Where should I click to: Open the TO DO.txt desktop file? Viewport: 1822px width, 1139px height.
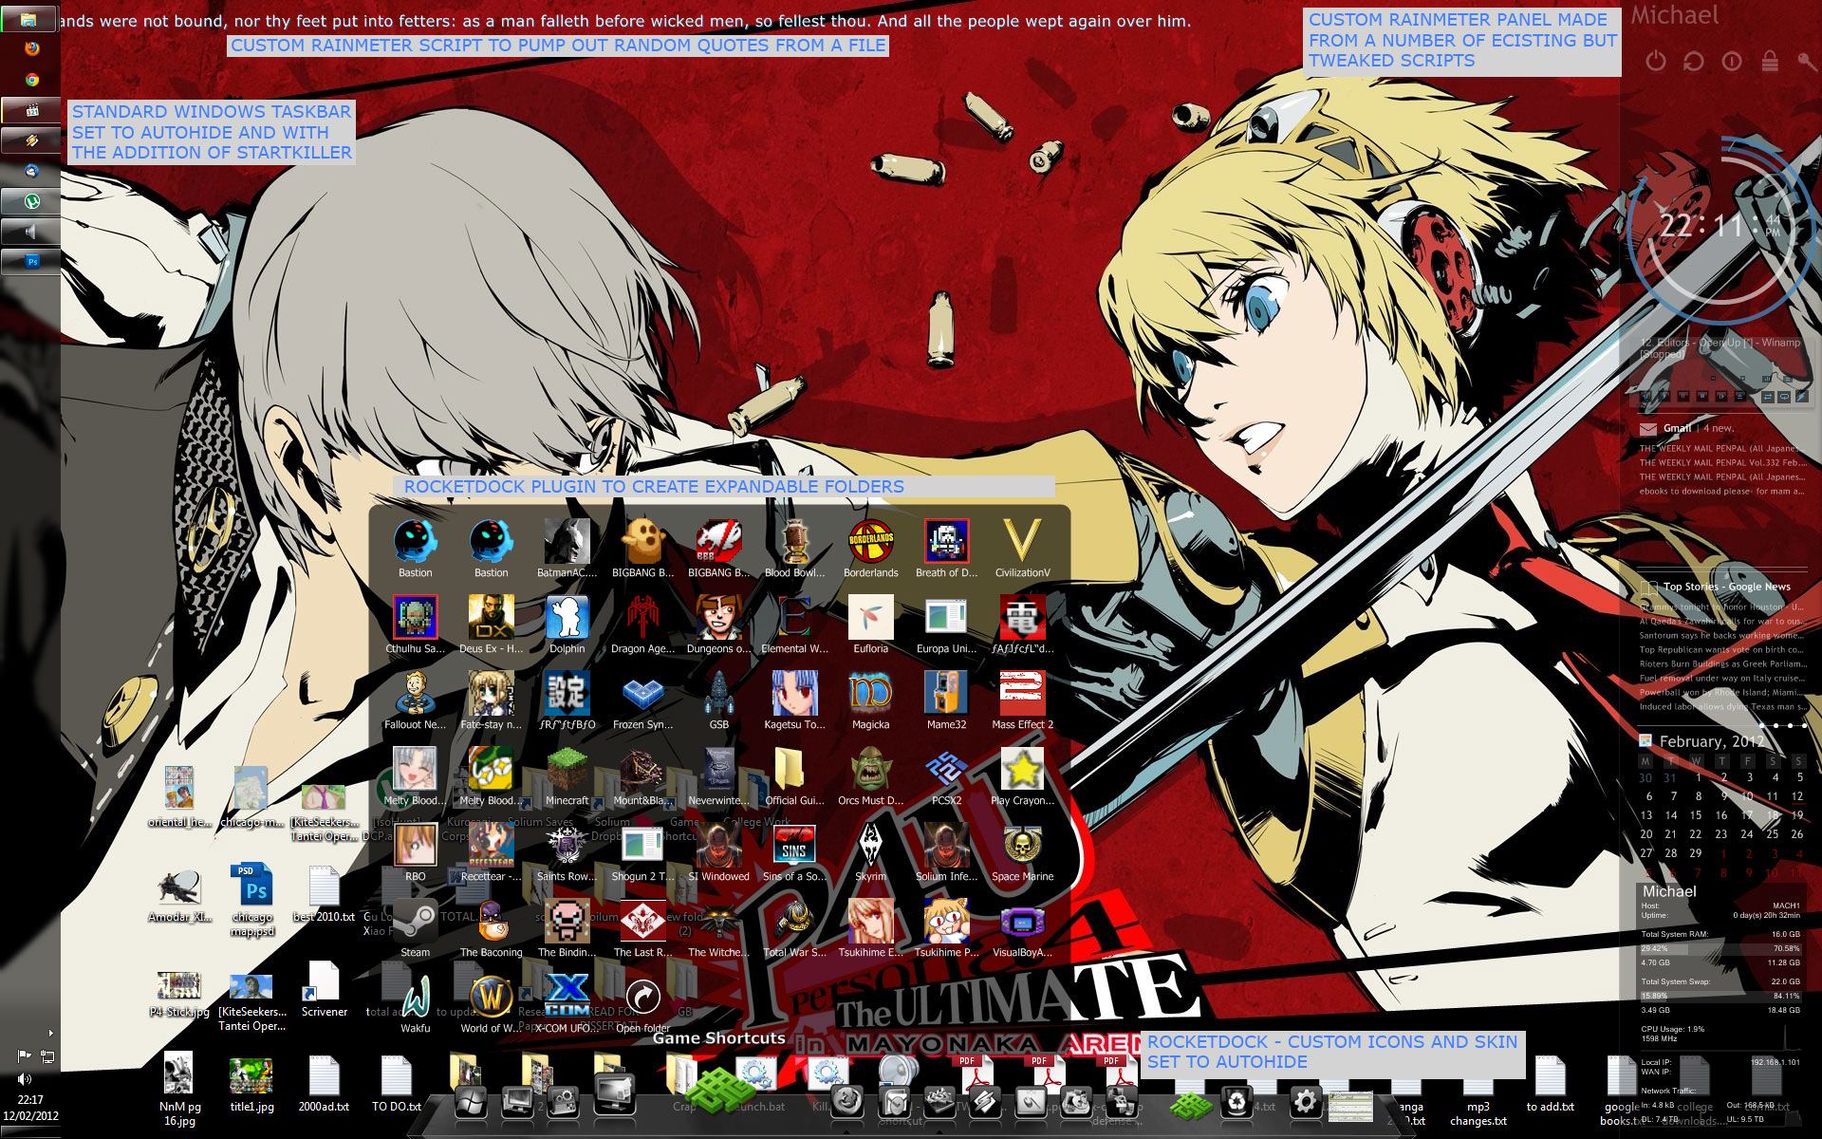pos(396,1083)
